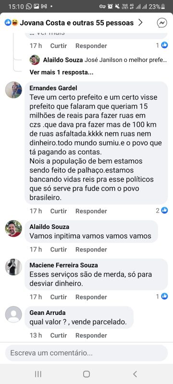Tap the Android back navigation button
This screenshot has width=173, height=384.
(135, 374)
